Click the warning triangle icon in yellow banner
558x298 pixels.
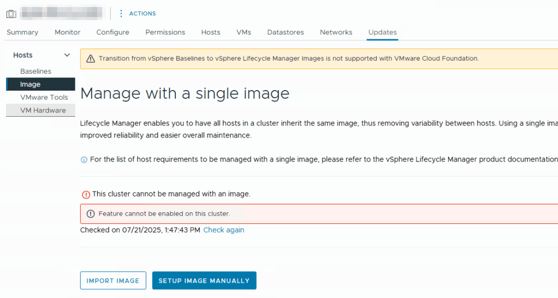click(90, 59)
